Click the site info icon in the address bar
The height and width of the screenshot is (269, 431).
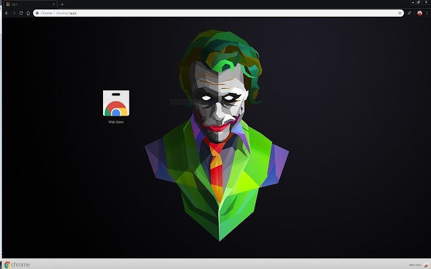[x=36, y=13]
